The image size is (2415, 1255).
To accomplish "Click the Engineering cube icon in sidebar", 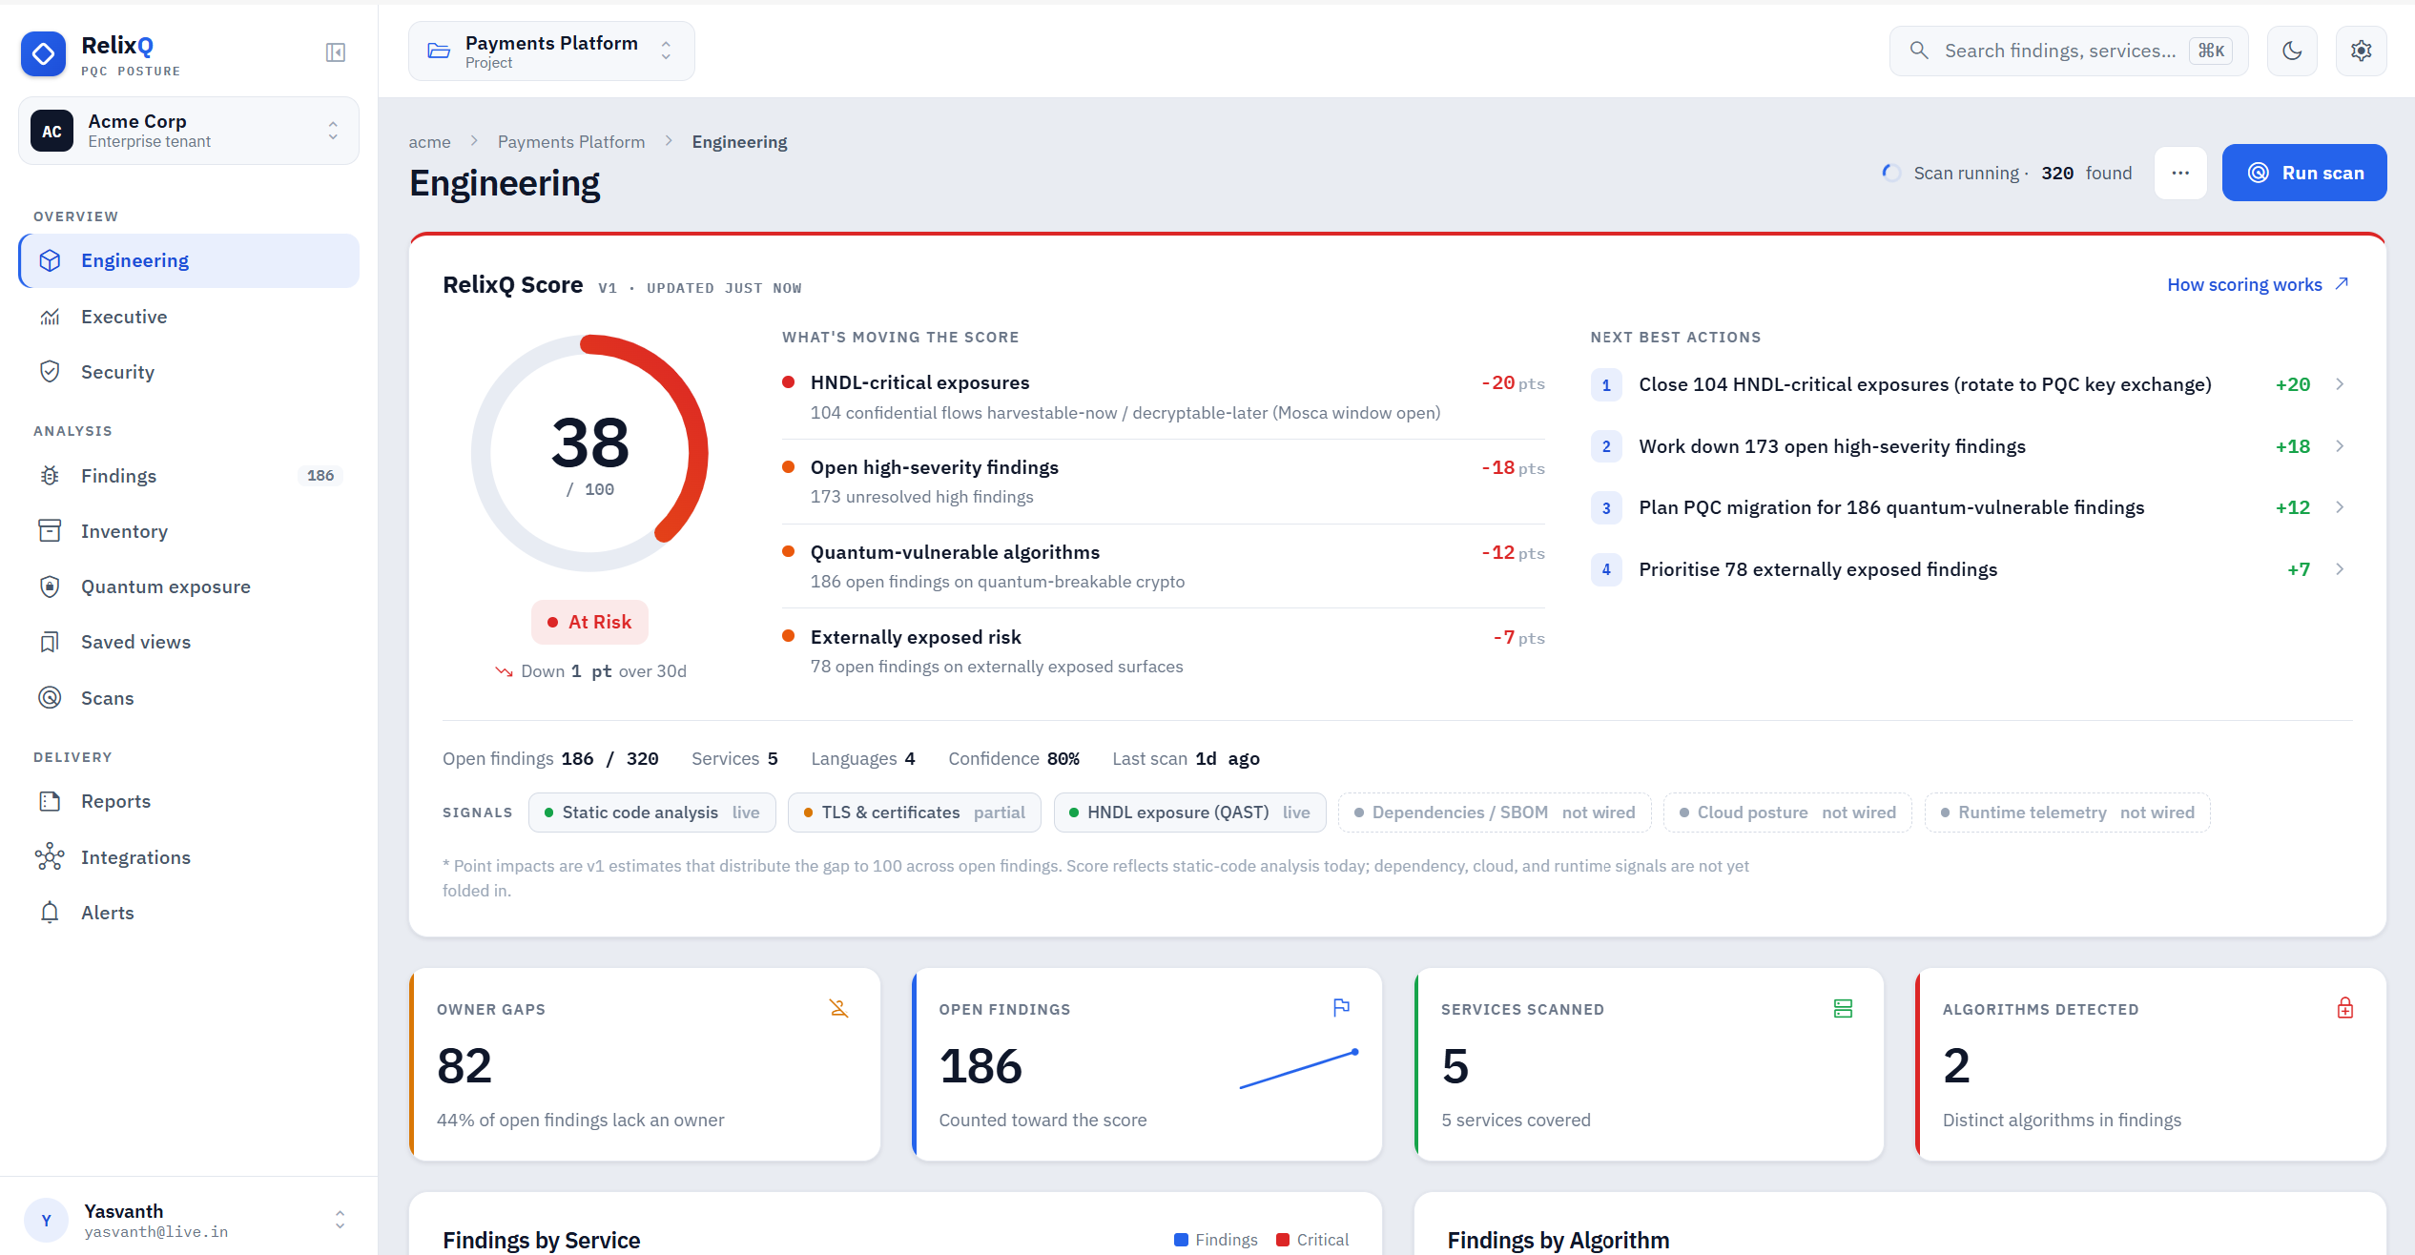I will tap(50, 260).
